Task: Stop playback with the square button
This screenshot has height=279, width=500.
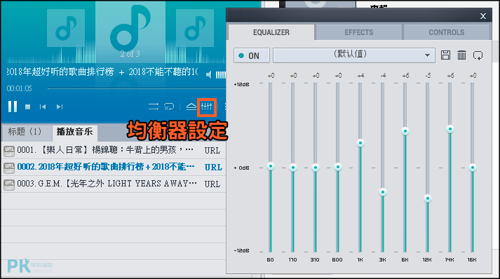Action: pos(28,107)
